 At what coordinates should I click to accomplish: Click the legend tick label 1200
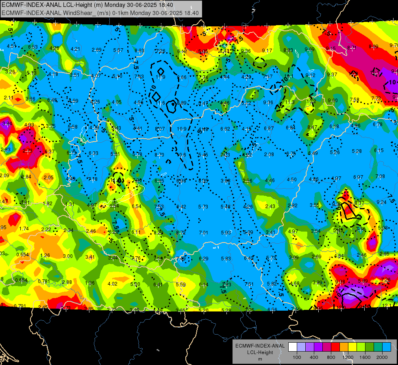[x=348, y=357]
